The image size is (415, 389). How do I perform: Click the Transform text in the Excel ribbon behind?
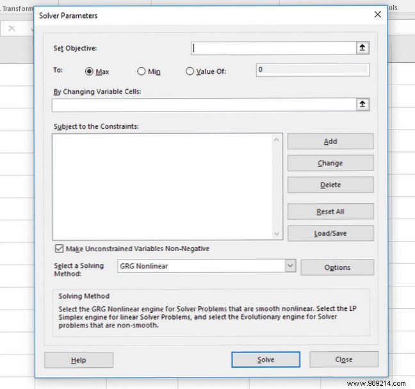click(x=18, y=8)
